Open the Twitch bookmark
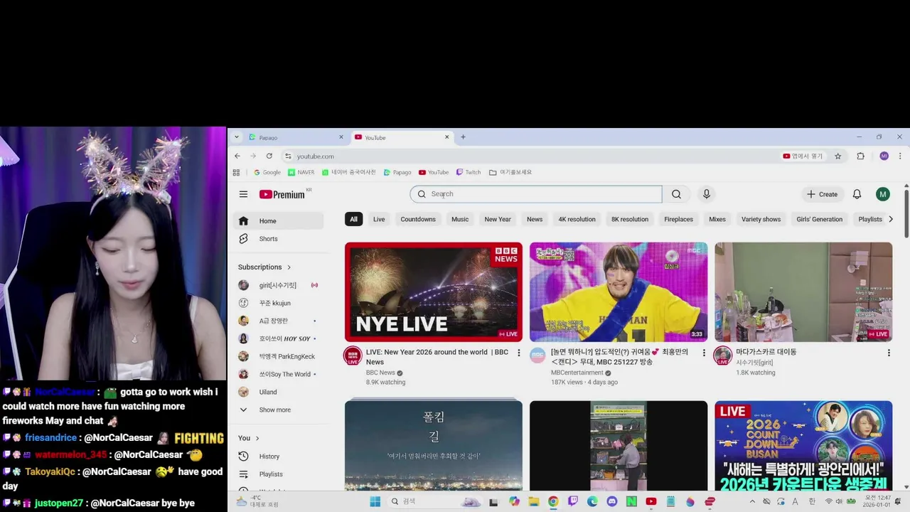This screenshot has width=910, height=512. pos(469,172)
